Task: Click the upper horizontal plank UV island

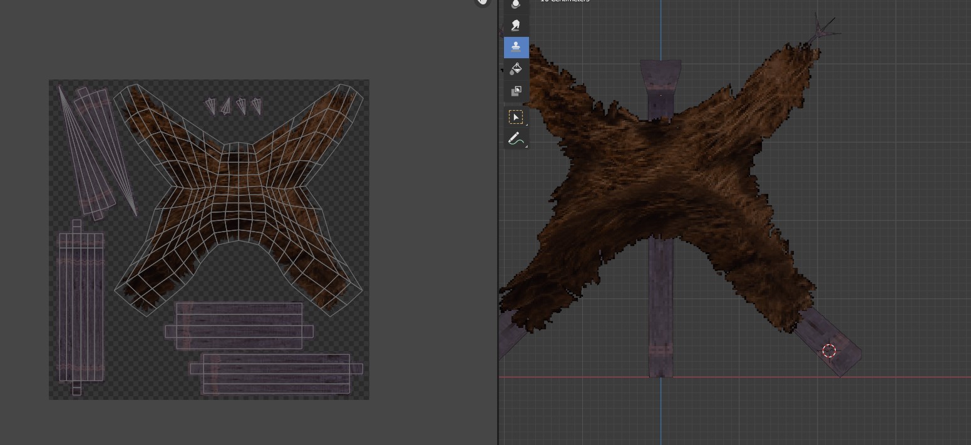Action: click(239, 325)
